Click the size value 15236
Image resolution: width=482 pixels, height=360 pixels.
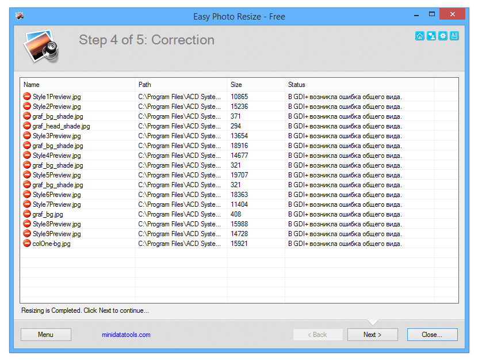(x=239, y=107)
